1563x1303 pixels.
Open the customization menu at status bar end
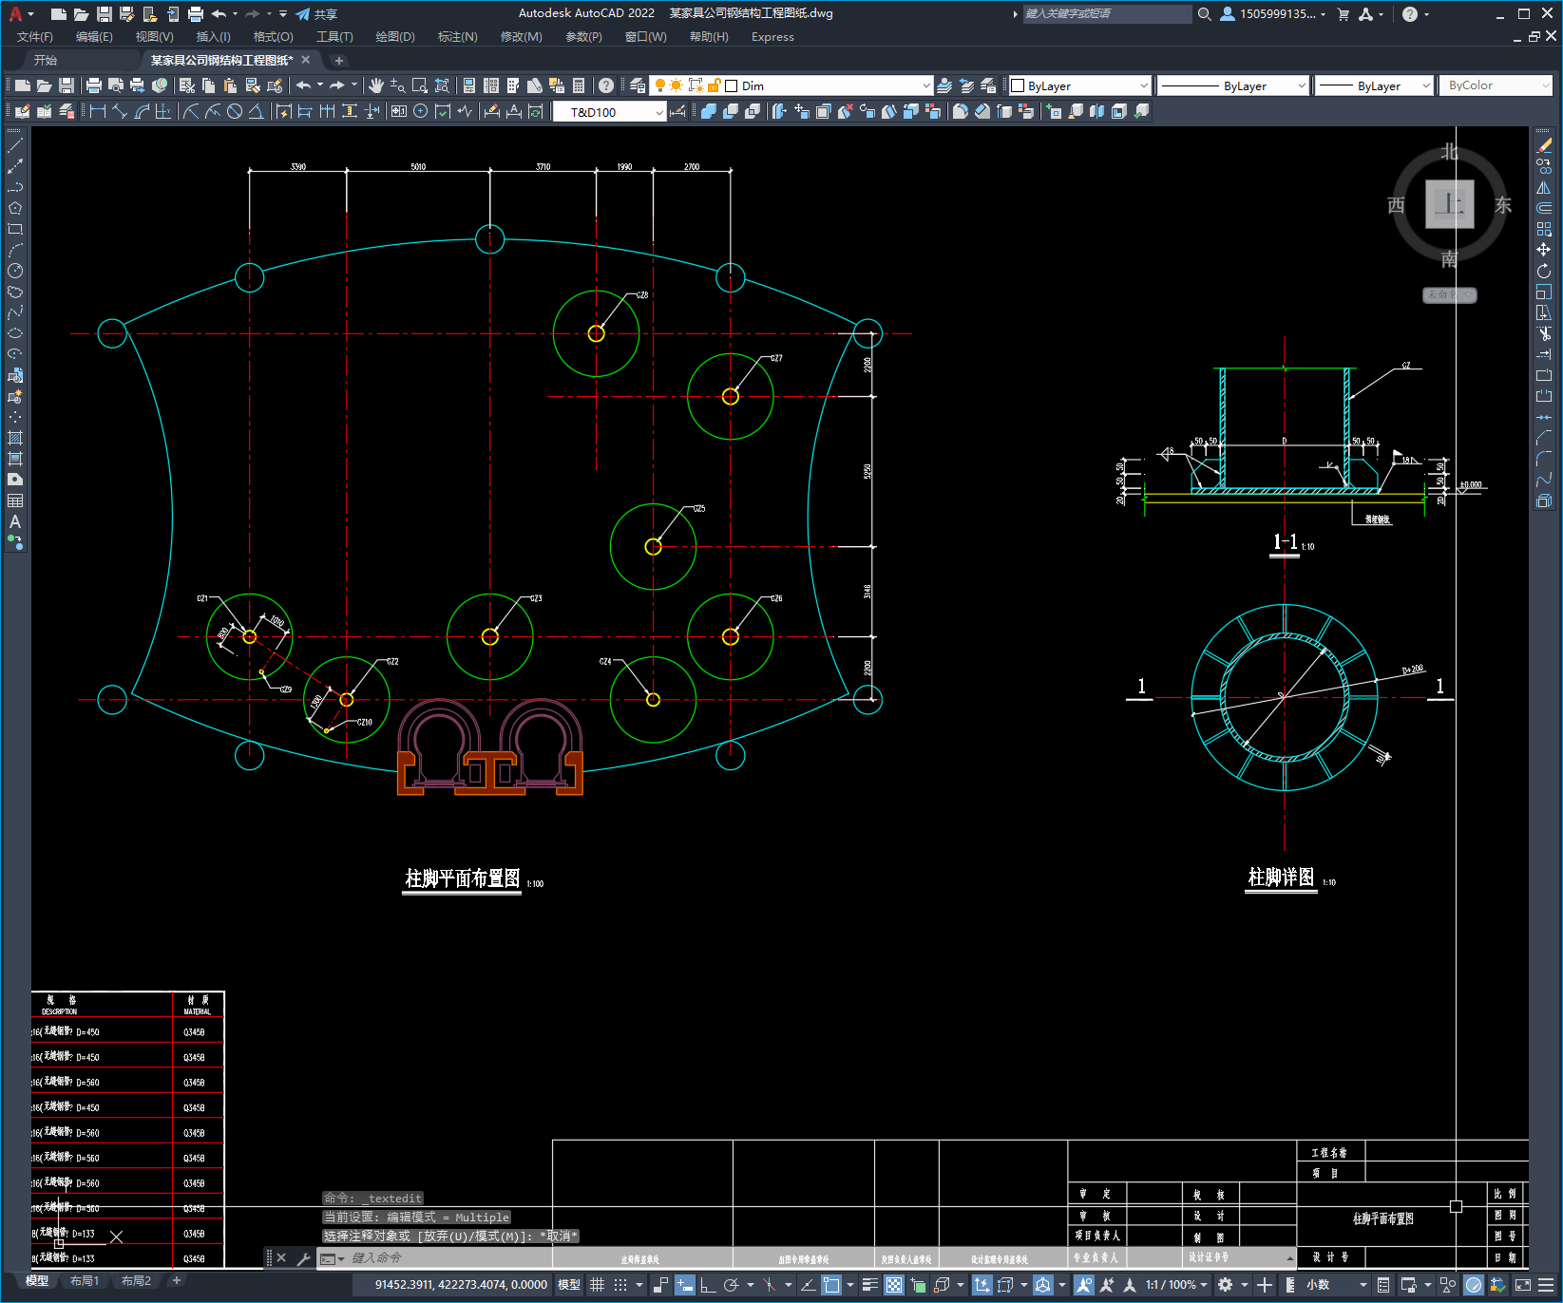(1545, 1285)
